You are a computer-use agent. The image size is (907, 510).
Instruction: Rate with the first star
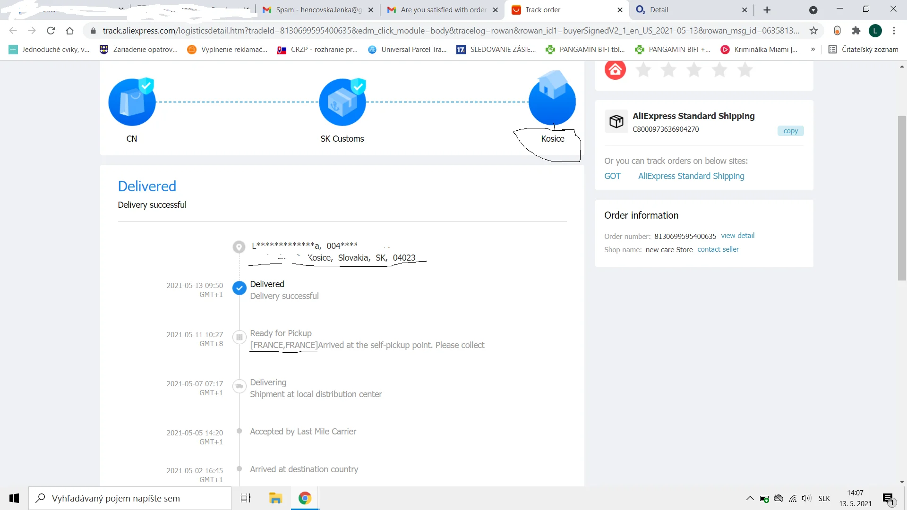click(x=643, y=70)
